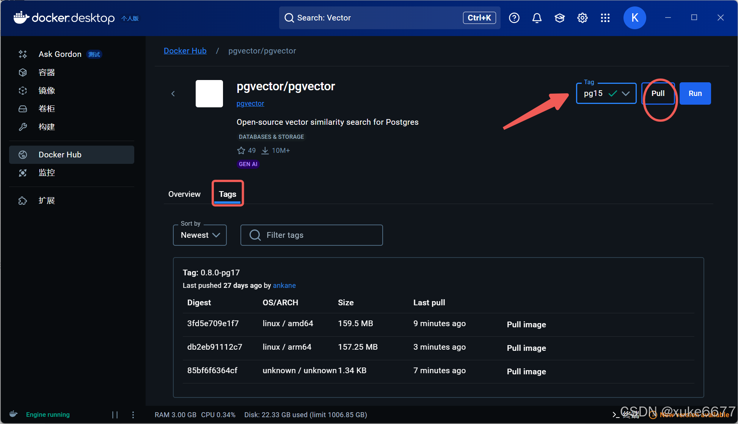Click the search magnifier icon
The image size is (738, 424).
click(x=289, y=18)
